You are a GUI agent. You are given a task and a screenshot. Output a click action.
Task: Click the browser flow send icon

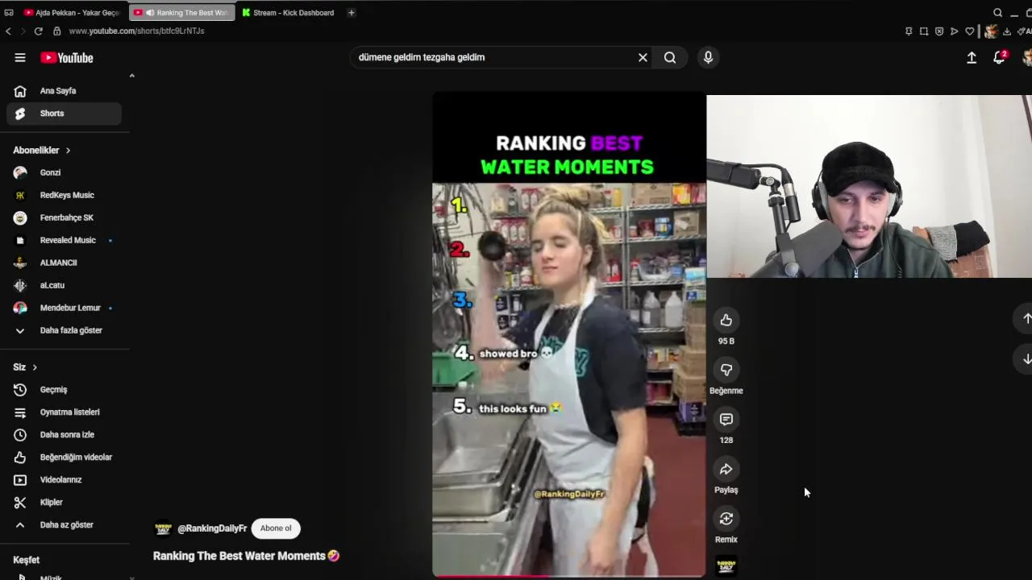955,31
